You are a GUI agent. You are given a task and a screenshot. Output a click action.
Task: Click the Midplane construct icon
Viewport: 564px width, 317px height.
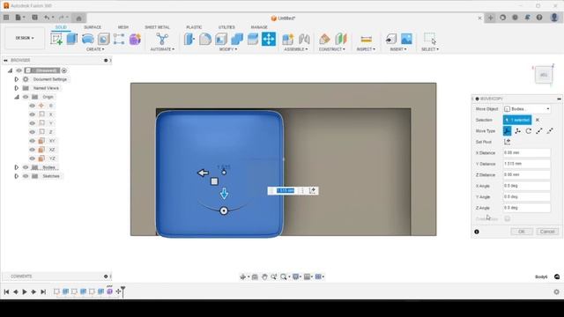pyautogui.click(x=340, y=39)
